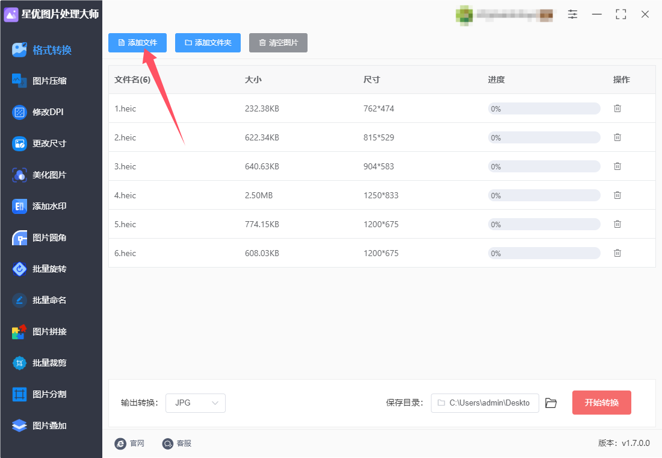Screen dimensions: 662x458
Task: Click 添加文件夹 add folder button
Action: (x=208, y=43)
